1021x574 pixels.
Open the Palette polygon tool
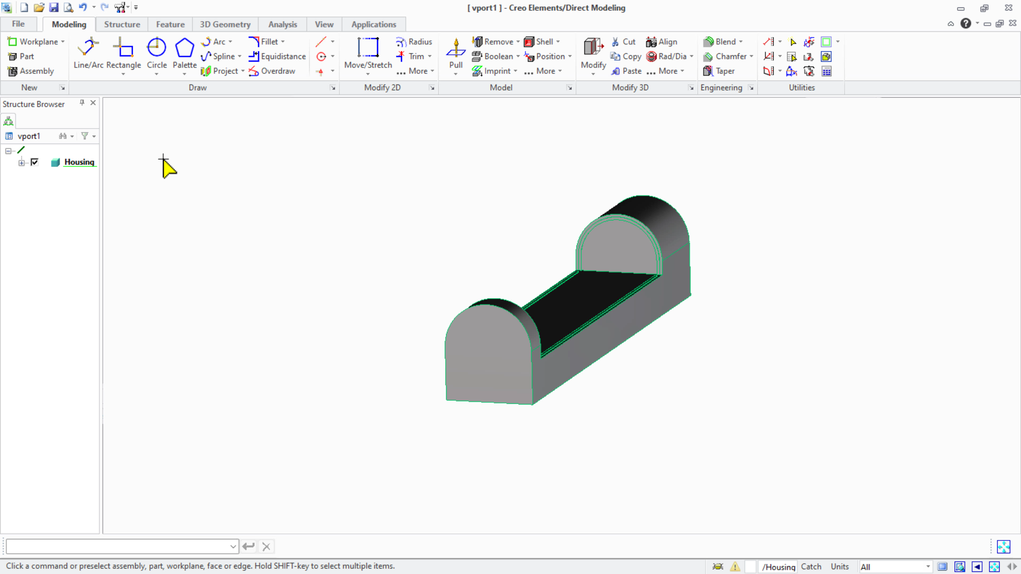185,53
